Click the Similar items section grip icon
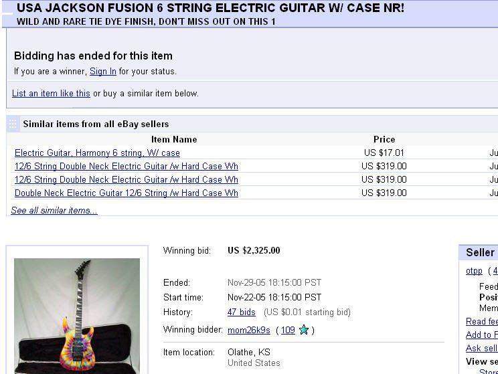Viewport: 498px width, 374px height. tap(13, 124)
